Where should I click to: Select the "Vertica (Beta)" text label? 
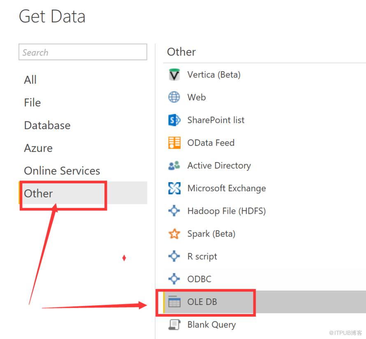point(214,75)
